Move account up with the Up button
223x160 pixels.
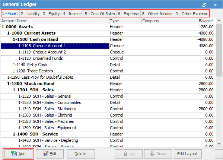pos(128,154)
